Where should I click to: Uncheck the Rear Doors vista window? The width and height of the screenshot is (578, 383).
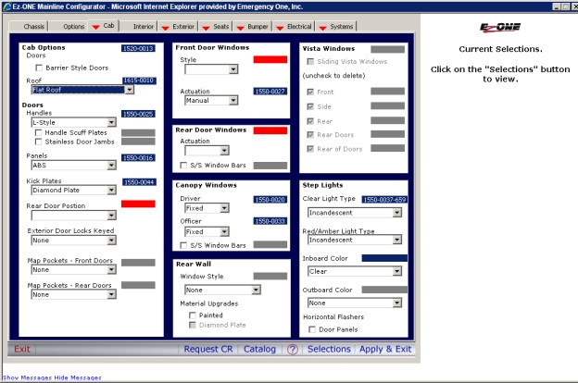(310, 135)
